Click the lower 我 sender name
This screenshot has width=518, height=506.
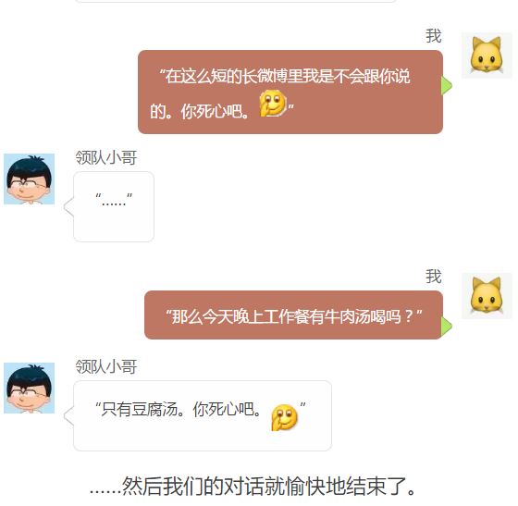pos(434,277)
